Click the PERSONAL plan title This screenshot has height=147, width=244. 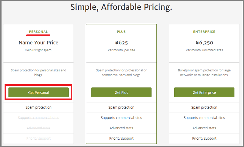click(38, 32)
